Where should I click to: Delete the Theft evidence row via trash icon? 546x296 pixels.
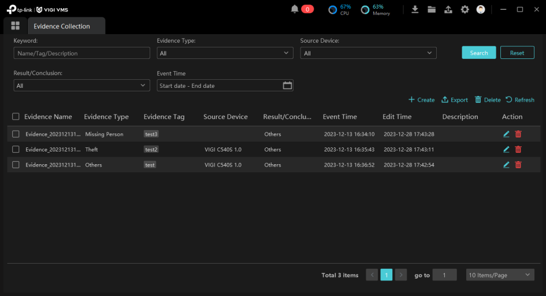pos(518,149)
